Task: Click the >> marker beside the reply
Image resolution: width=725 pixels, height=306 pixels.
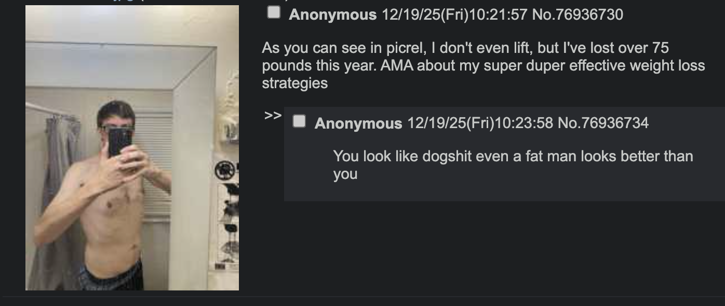Action: [273, 115]
